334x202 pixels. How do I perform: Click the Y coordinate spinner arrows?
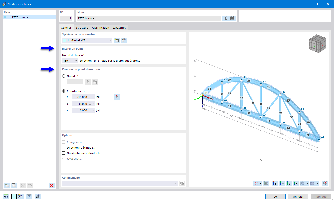(x=90, y=104)
